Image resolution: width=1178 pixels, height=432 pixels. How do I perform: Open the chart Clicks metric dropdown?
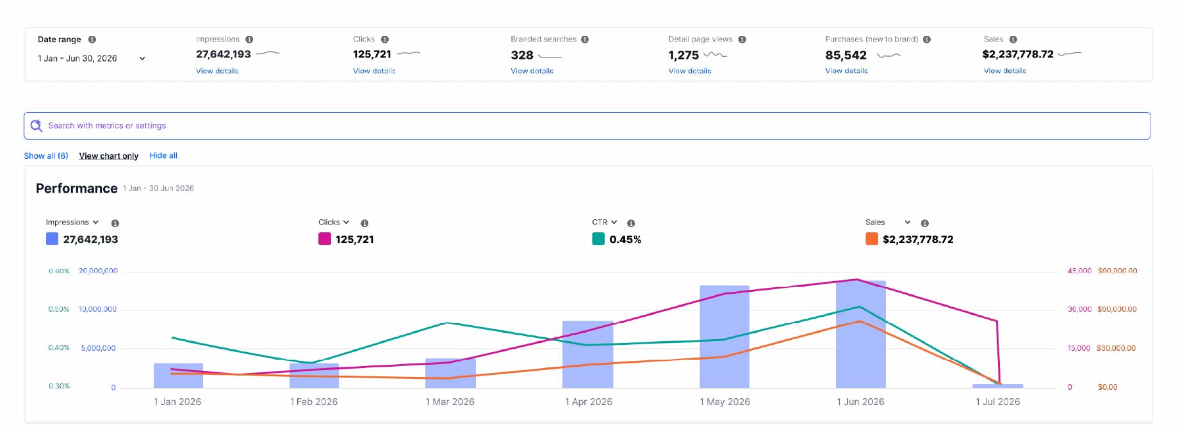click(334, 222)
